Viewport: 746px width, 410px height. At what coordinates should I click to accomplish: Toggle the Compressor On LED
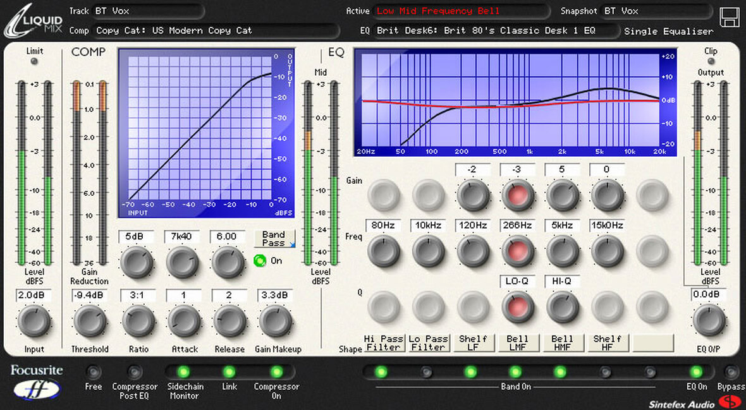pyautogui.click(x=276, y=372)
